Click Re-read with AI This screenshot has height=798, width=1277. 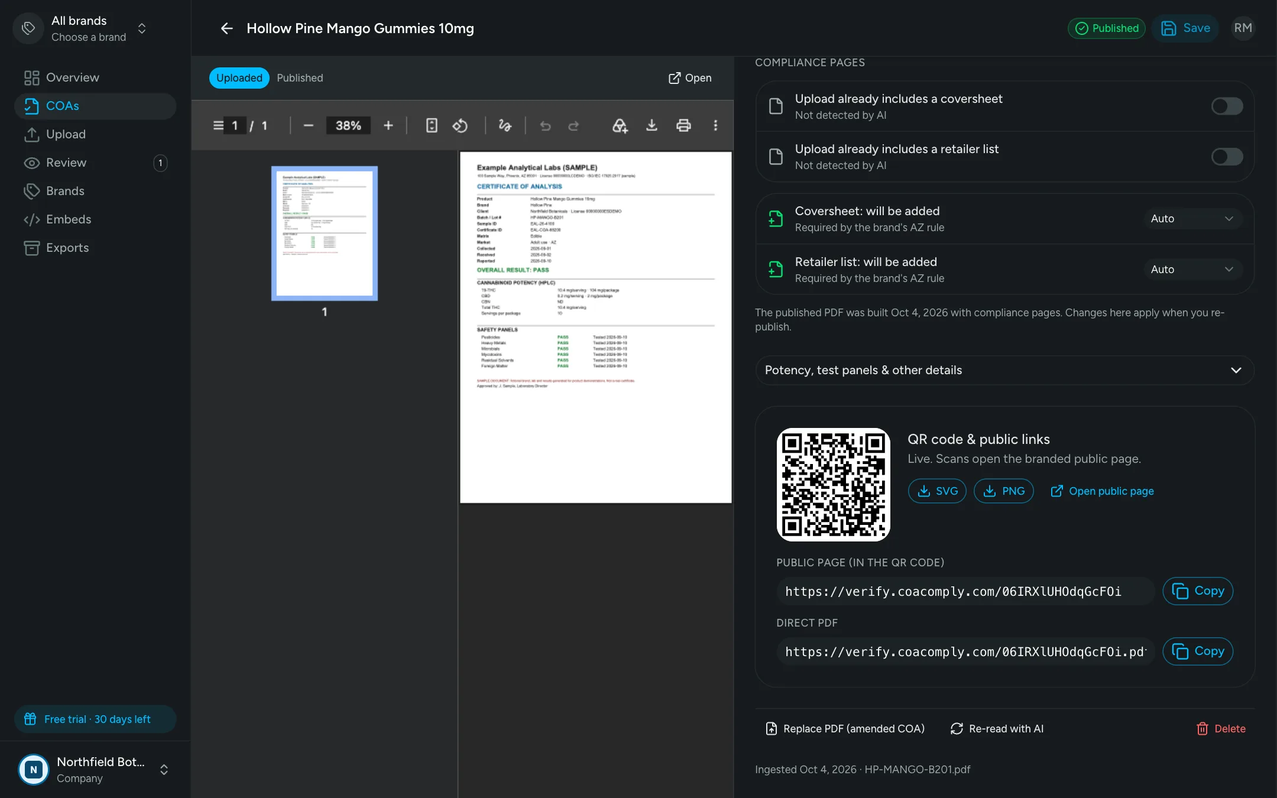997,729
